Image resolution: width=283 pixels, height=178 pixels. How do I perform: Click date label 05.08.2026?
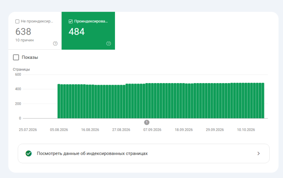(x=59, y=130)
